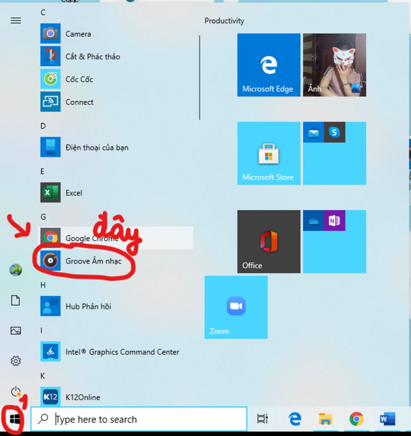Open Task View on the taskbar
Screen dimensions: 411x436
[262, 419]
